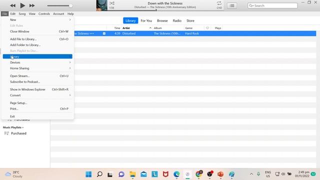Choose Show in Windows Explorer

(x=37, y=89)
